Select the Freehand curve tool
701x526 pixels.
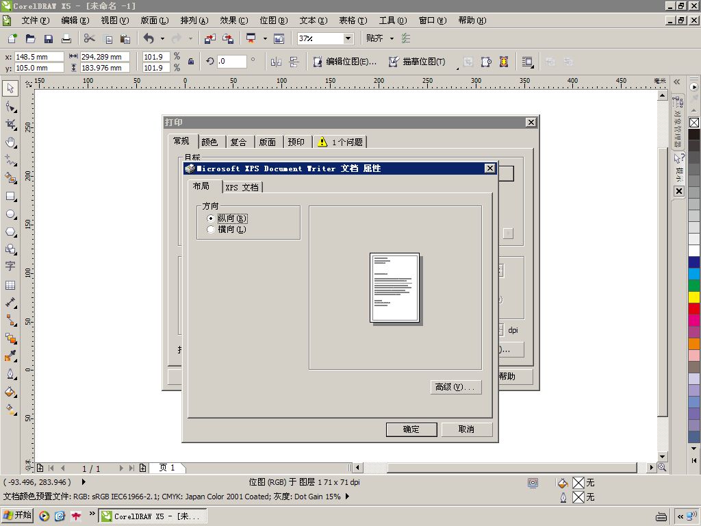pos(10,160)
